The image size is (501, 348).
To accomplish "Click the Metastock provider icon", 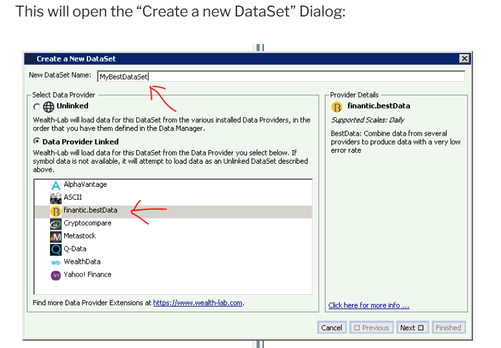I will [56, 237].
